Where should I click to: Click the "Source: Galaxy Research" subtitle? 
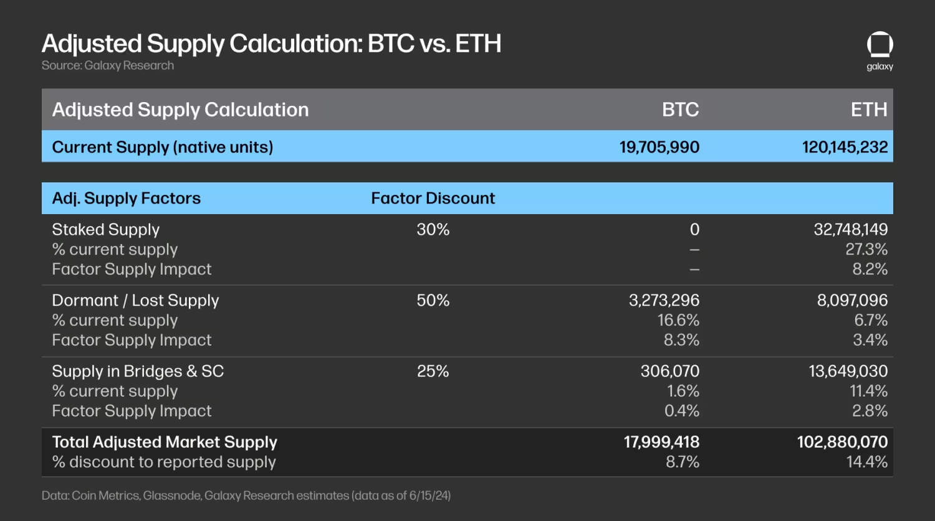click(x=108, y=65)
